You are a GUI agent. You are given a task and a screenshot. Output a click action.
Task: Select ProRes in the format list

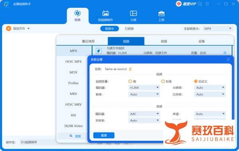tap(73, 83)
